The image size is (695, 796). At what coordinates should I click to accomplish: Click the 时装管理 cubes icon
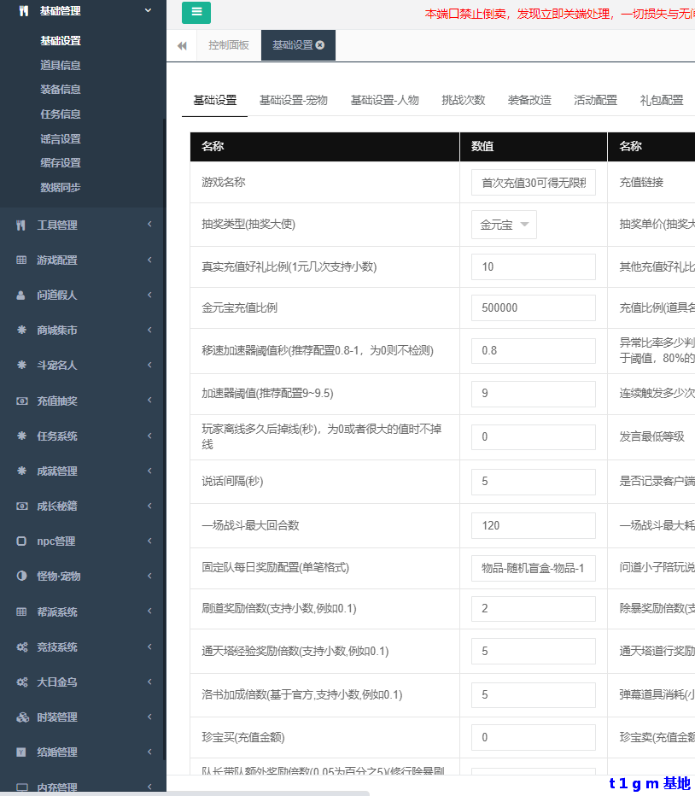tap(21, 717)
